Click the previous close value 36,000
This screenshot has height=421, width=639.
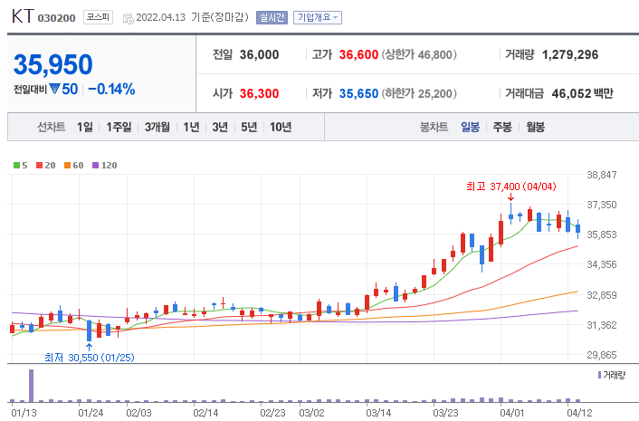coord(259,54)
